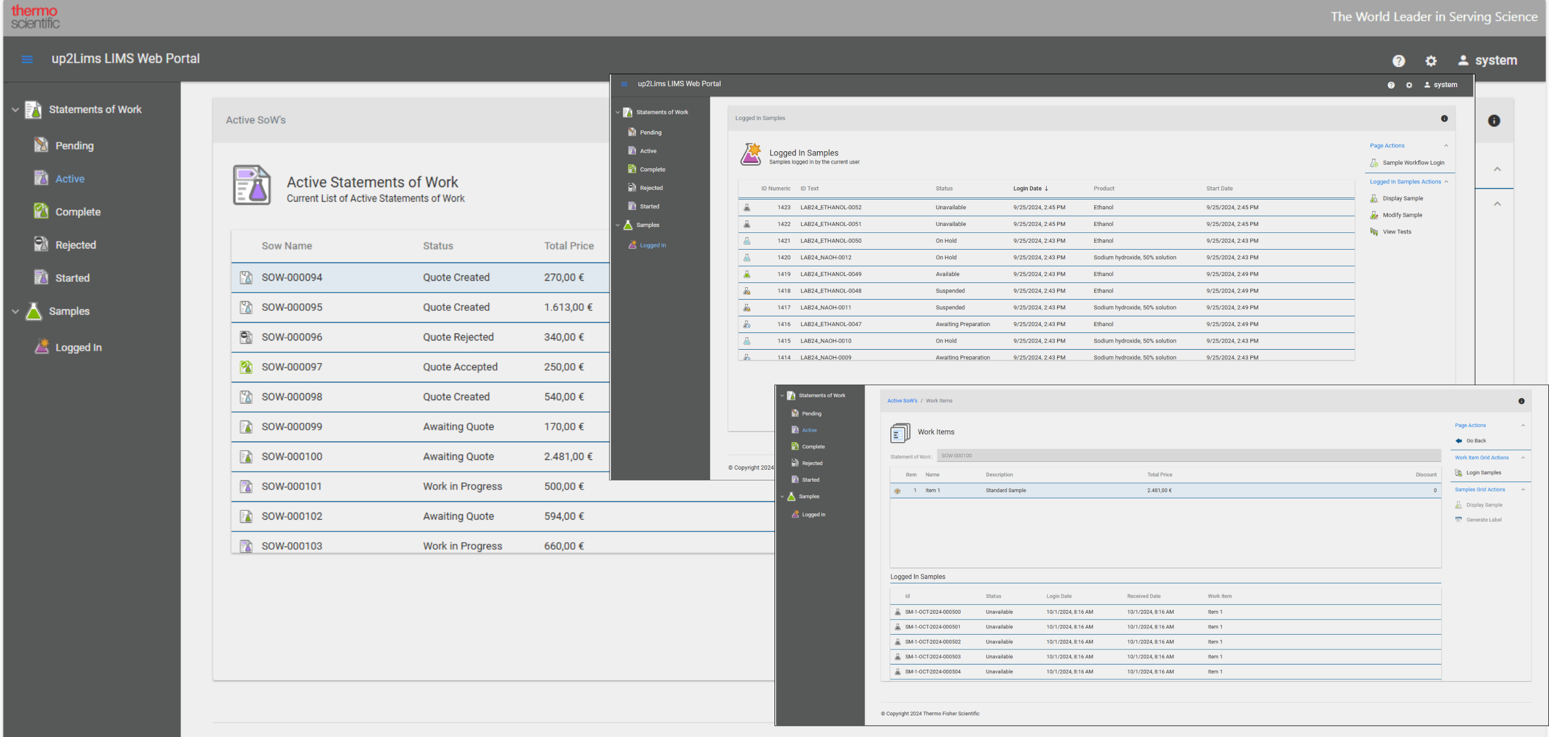Click the View Tests action

1396,232
